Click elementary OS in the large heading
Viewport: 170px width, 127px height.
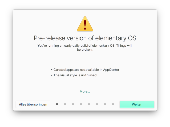(x=116, y=38)
